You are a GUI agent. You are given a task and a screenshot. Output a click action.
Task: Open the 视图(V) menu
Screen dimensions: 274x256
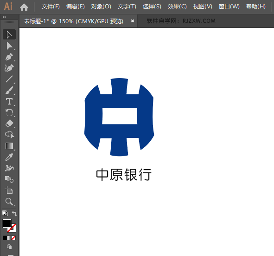click(203, 7)
